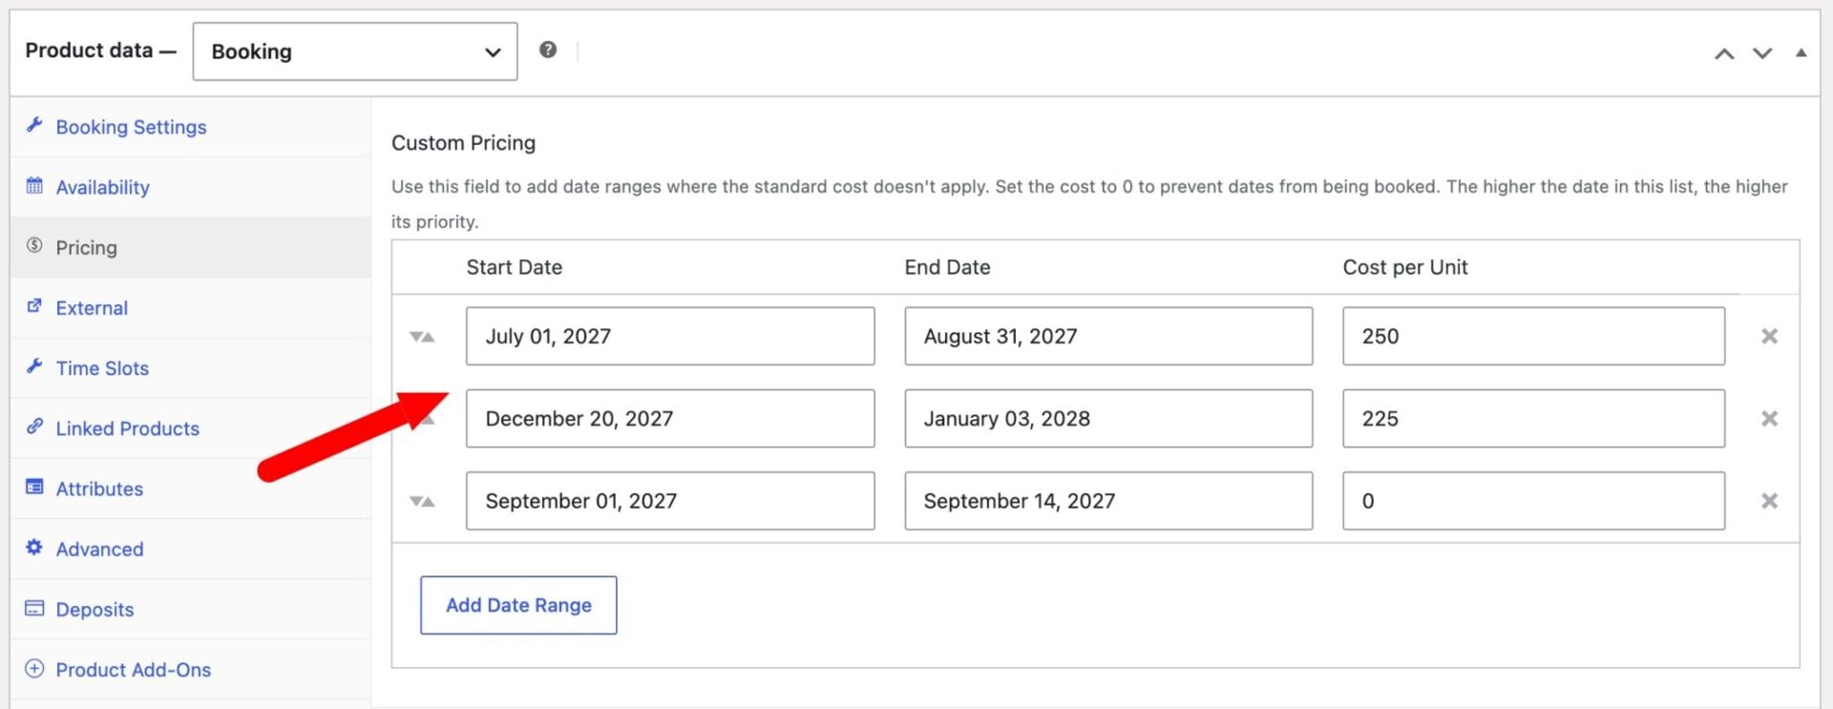Click the chain link icon beside Linked Products
The width and height of the screenshot is (1833, 709).
pyautogui.click(x=34, y=426)
